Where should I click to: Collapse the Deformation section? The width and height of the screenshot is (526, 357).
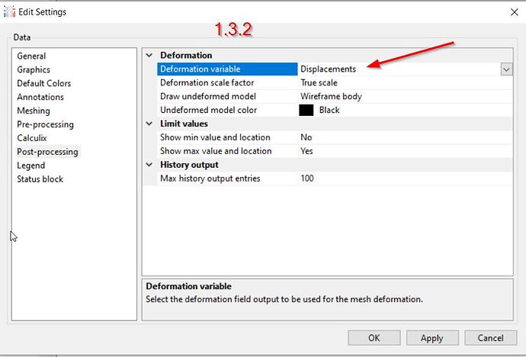(x=149, y=56)
